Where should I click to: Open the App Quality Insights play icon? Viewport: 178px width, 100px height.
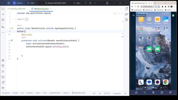pos(3,61)
